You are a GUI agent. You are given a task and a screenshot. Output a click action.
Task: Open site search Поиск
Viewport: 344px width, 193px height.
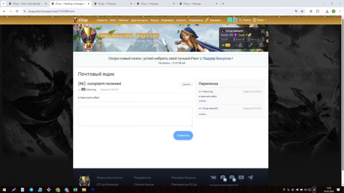tap(245, 20)
